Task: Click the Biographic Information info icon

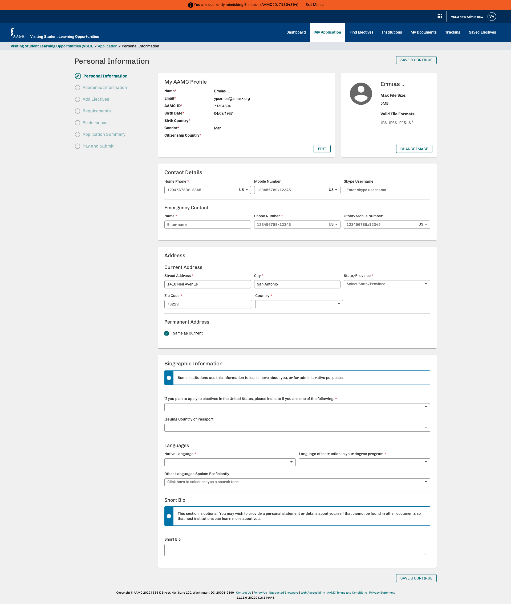Action: pos(169,378)
